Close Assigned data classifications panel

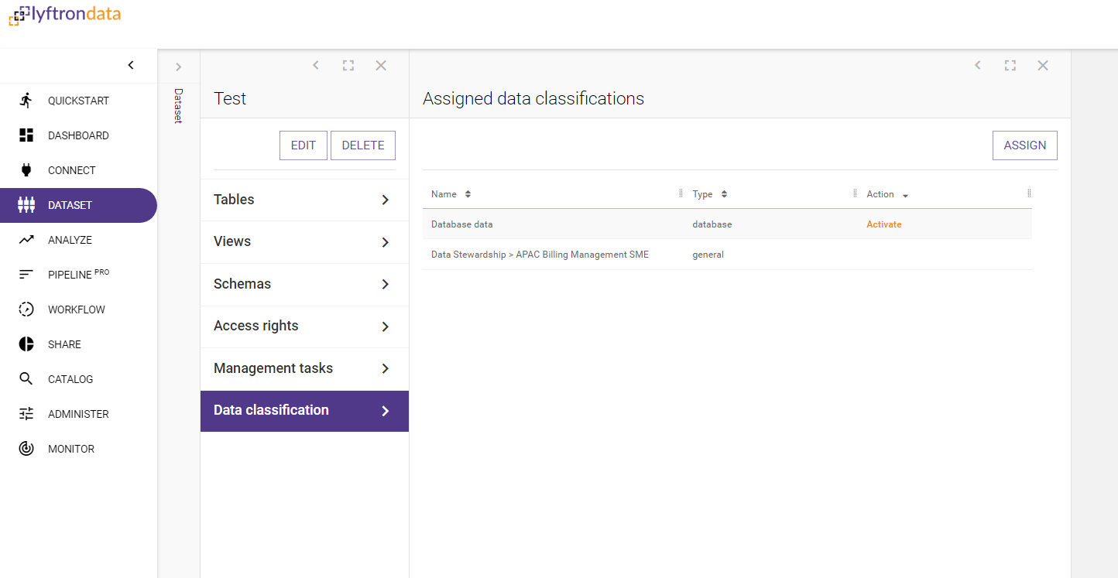click(1043, 66)
